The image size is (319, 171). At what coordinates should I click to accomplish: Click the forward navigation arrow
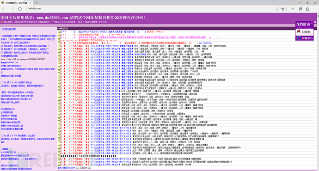click(x=12, y=9)
